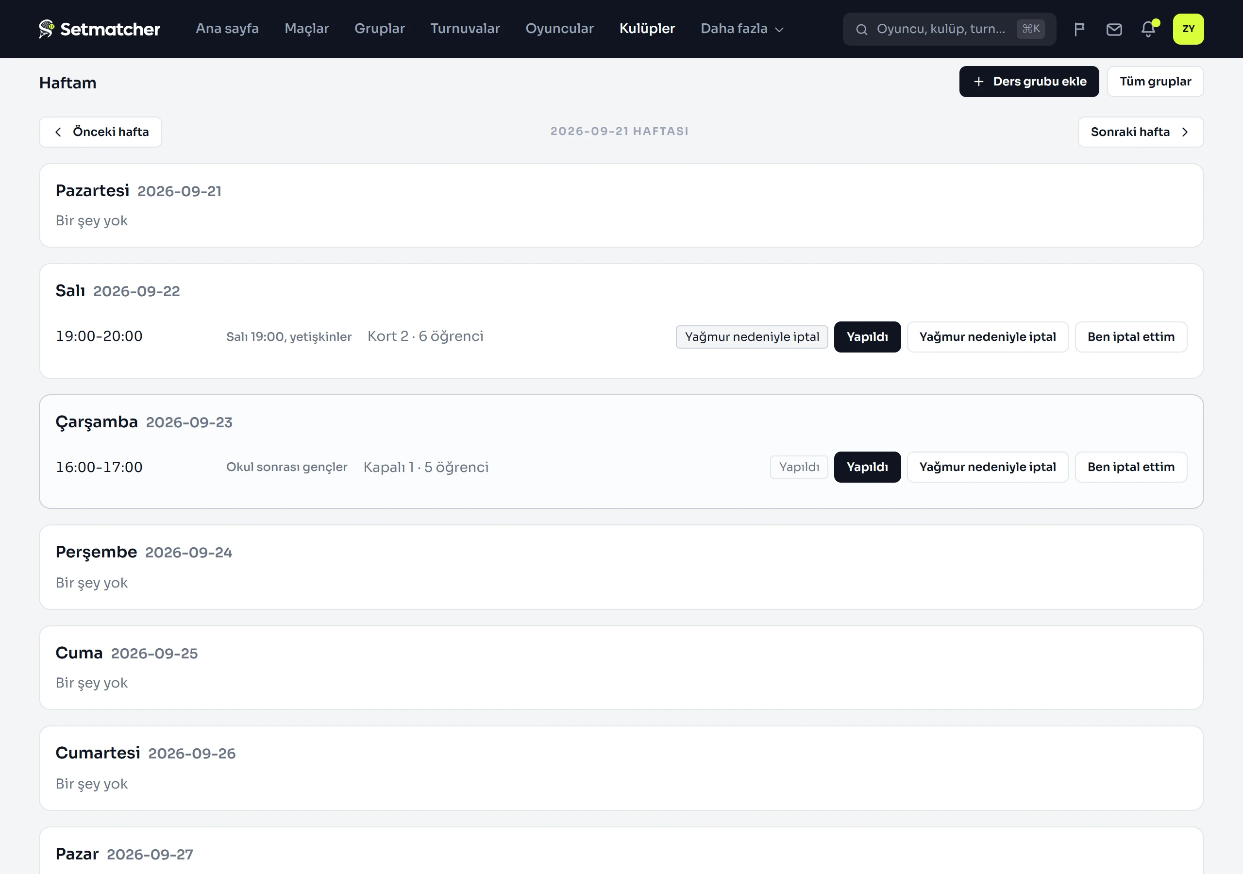Open Salı 19:00, yetişkinler group link

coord(289,337)
